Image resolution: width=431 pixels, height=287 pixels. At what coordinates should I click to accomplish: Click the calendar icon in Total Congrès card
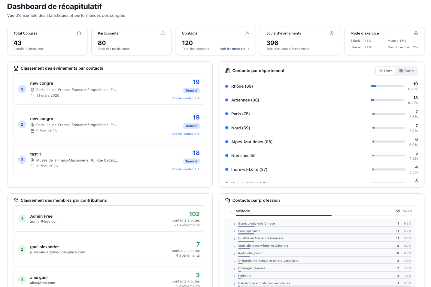[x=79, y=33]
